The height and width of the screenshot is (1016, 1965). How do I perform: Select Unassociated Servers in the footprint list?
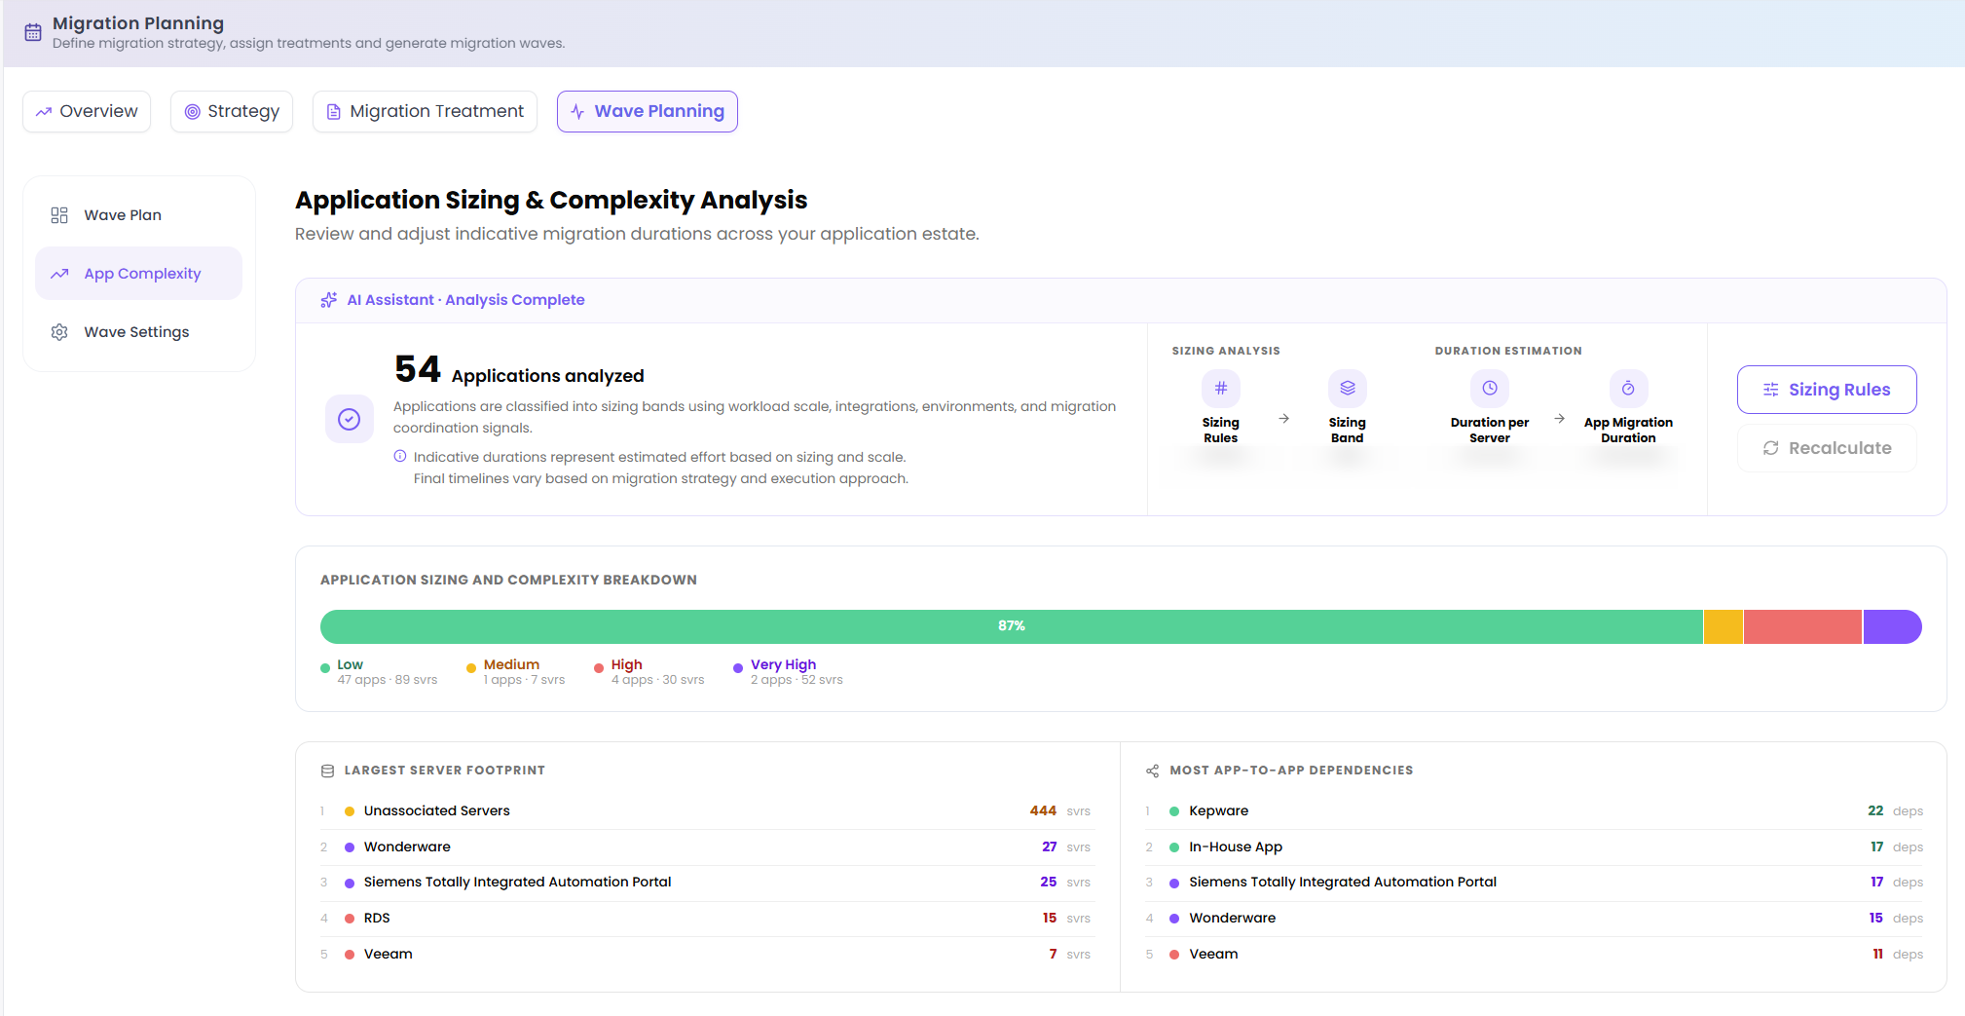pyautogui.click(x=707, y=810)
